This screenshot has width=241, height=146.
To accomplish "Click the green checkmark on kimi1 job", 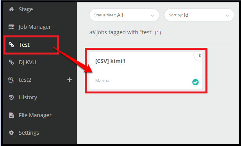I will [195, 82].
